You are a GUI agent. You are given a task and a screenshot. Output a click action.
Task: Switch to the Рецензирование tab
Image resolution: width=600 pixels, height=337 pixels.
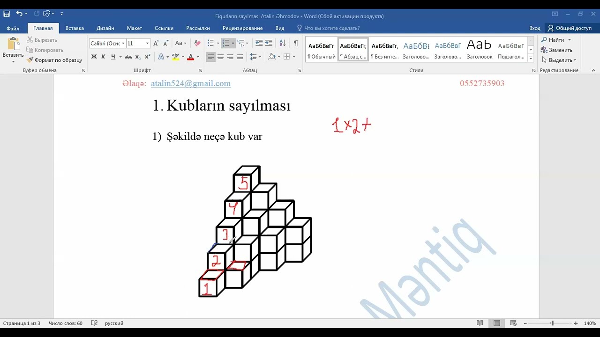coord(243,28)
